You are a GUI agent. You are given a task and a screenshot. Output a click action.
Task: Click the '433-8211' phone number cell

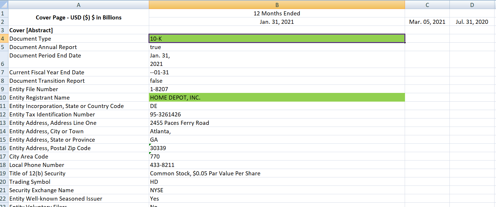pos(277,165)
